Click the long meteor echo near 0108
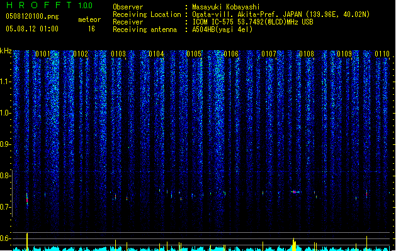 [x=295, y=192]
